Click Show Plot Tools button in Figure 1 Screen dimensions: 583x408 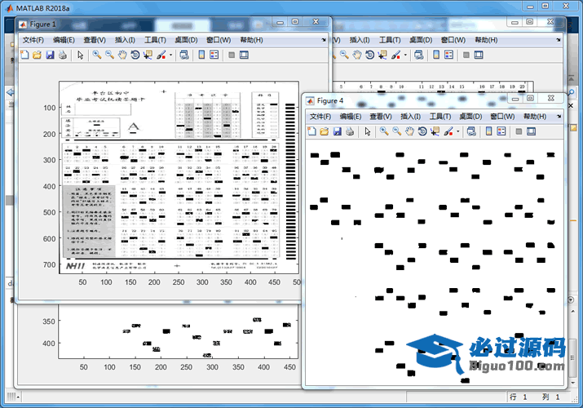tap(244, 55)
